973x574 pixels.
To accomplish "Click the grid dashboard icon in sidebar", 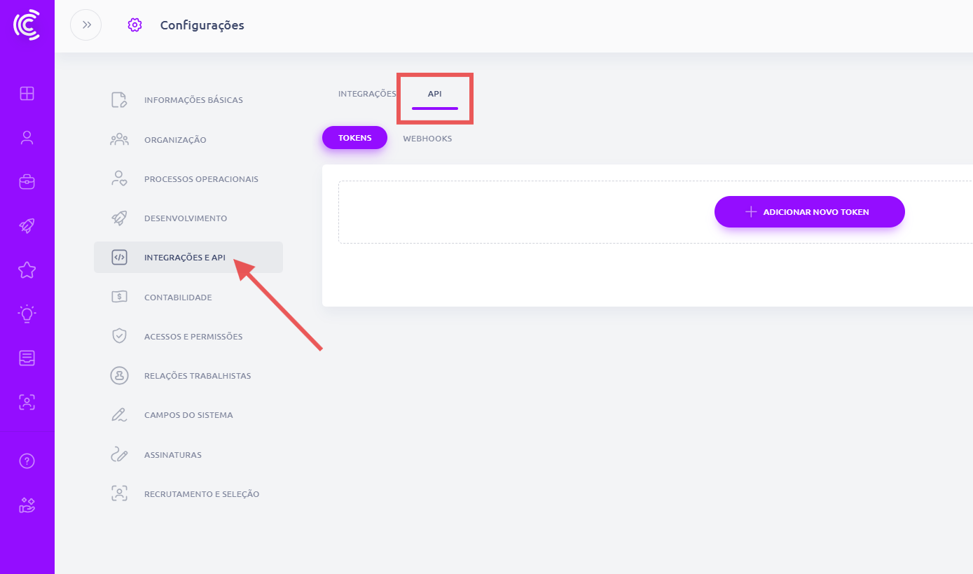I will click(27, 94).
